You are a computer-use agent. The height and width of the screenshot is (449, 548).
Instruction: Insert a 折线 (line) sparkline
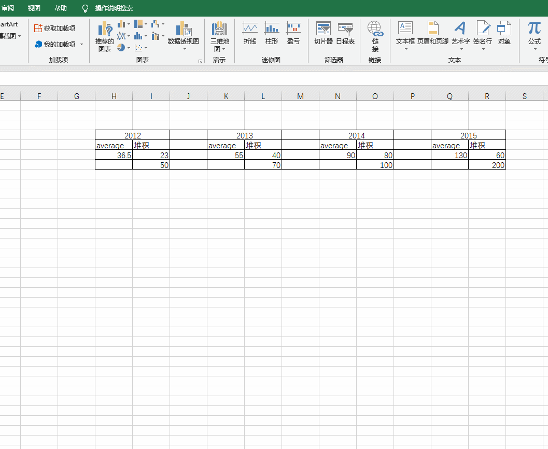point(250,32)
